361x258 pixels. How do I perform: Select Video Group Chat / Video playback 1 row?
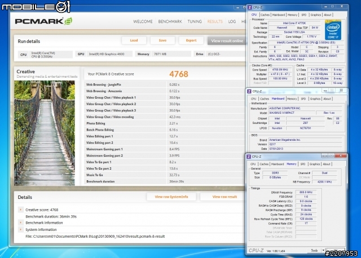click(165, 97)
